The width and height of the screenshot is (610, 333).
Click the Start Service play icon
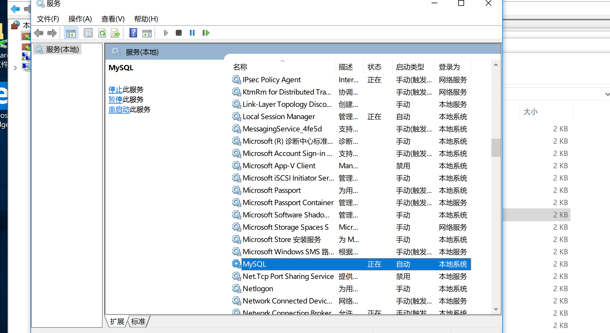coord(166,33)
